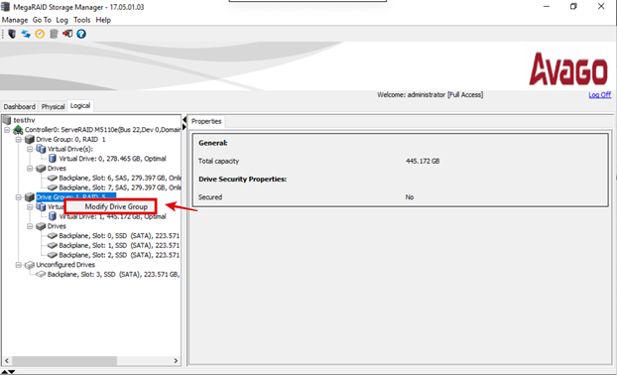The height and width of the screenshot is (375, 617).
Task: Collapse Drives under Drive Group 1
Action: point(30,226)
